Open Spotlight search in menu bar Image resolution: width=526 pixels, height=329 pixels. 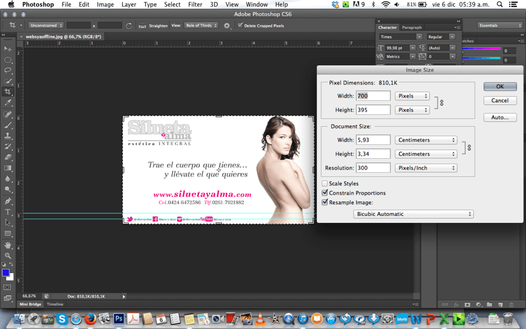pyautogui.click(x=500, y=4)
